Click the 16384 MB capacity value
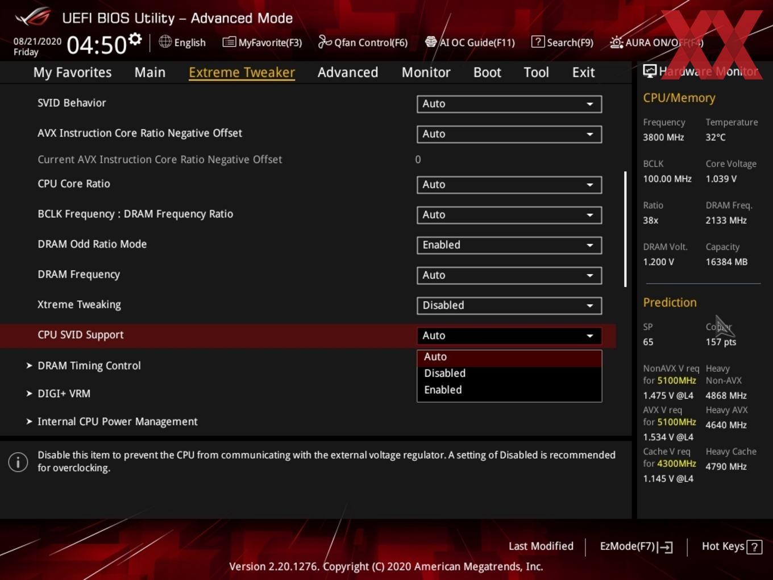 pyautogui.click(x=726, y=262)
